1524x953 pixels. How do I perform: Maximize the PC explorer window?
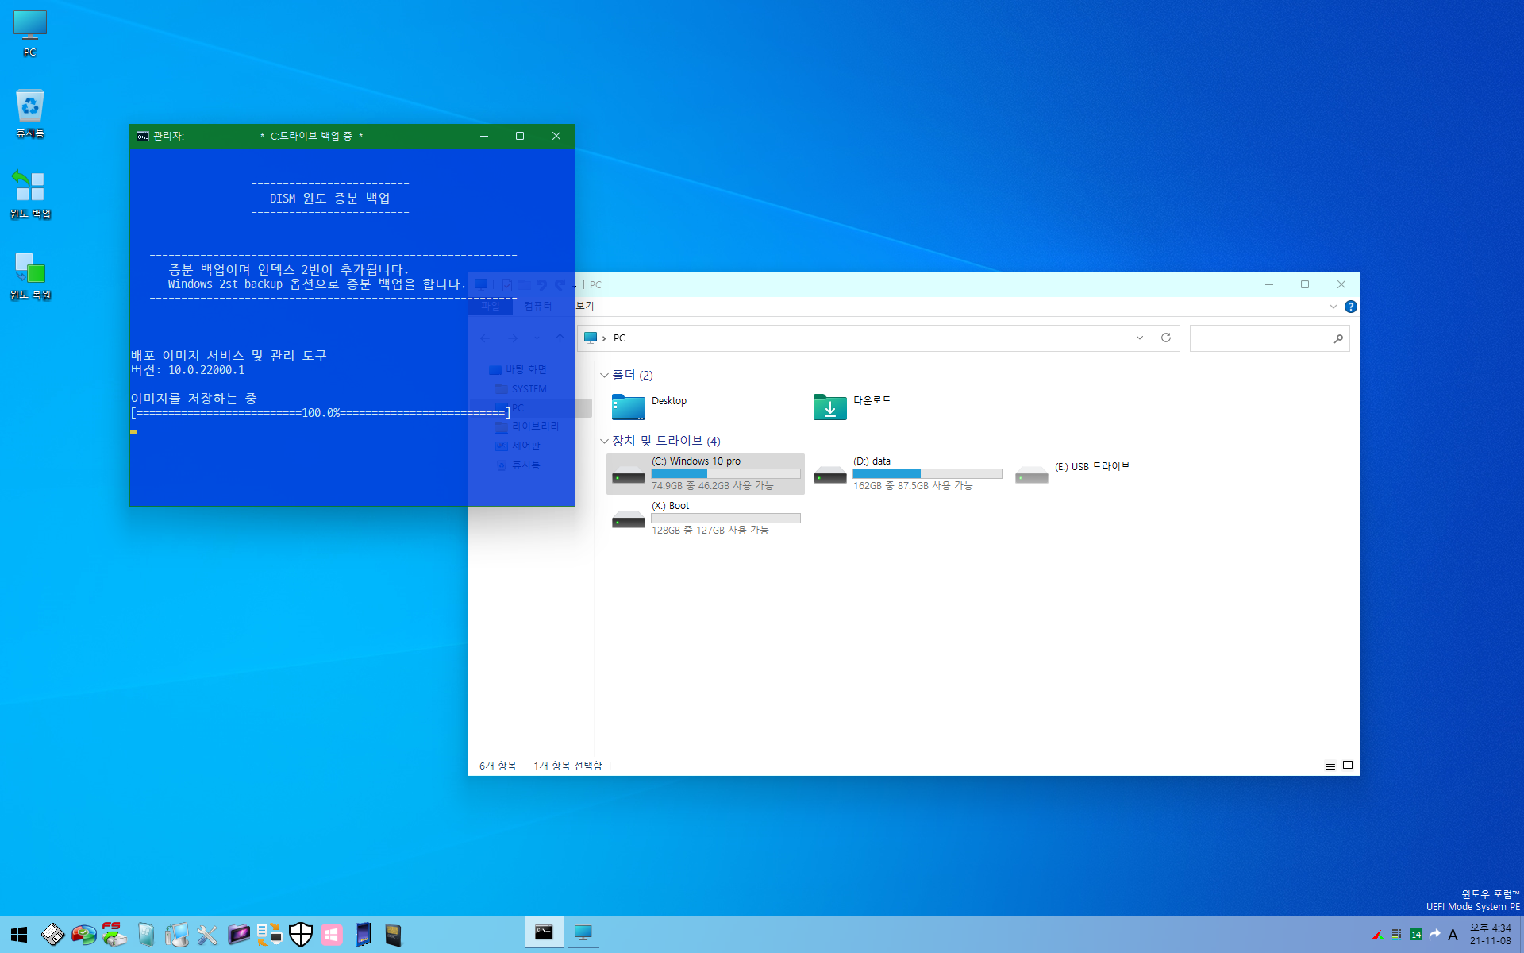(x=1304, y=284)
